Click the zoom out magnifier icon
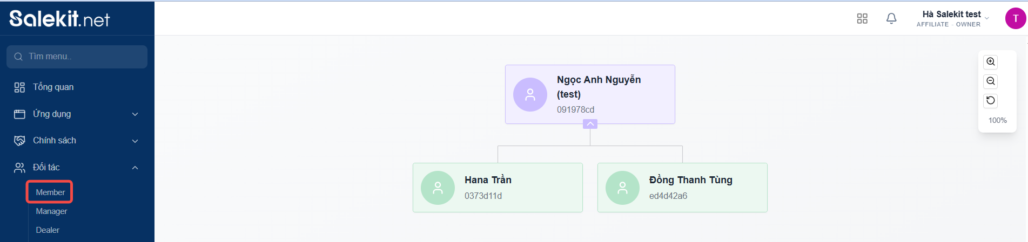The height and width of the screenshot is (242, 1028). click(x=990, y=81)
